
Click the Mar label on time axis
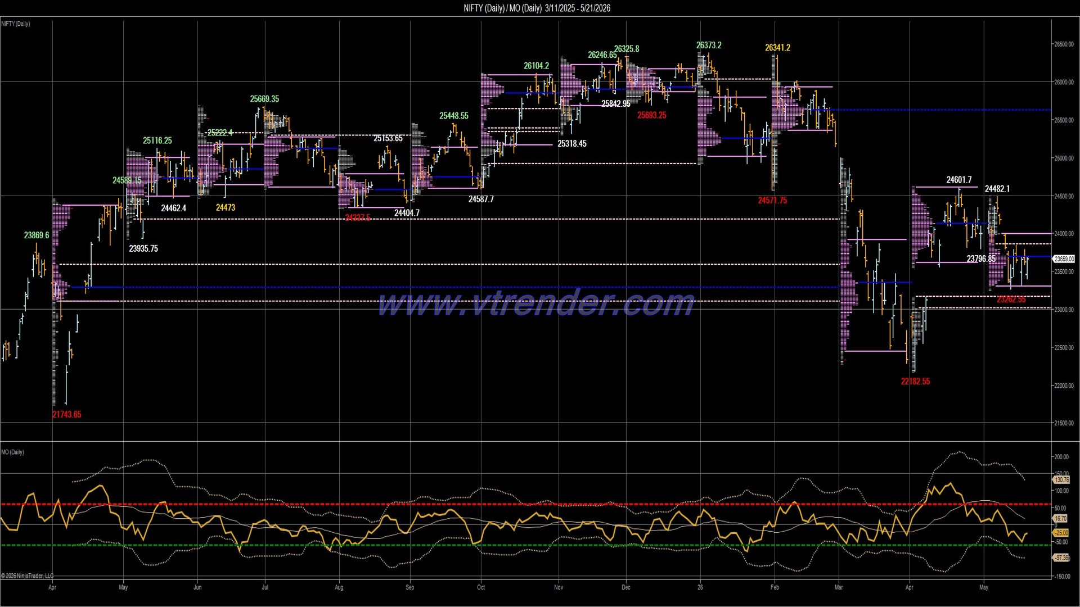[x=839, y=587]
